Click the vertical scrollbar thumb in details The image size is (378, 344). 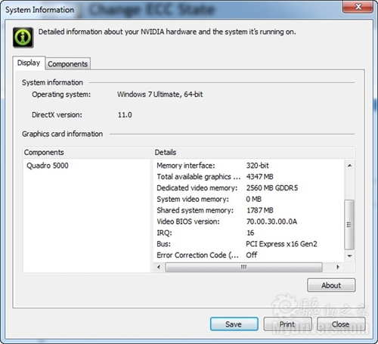349,225
